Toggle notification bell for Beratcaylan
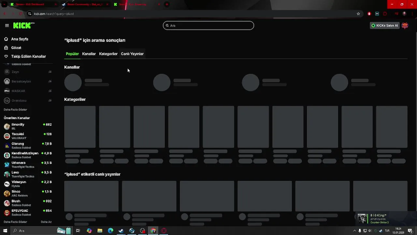417x235 pixels. 50,81
